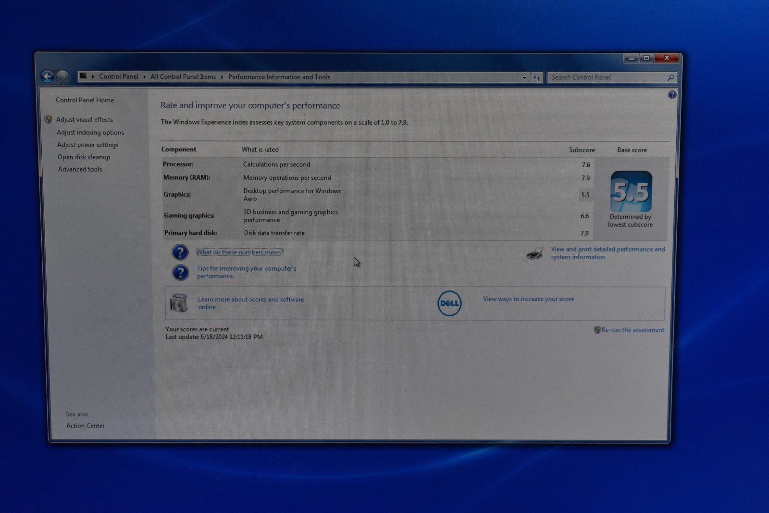Image resolution: width=769 pixels, height=513 pixels.
Task: Open the address bar history dropdown arrow
Action: click(524, 77)
